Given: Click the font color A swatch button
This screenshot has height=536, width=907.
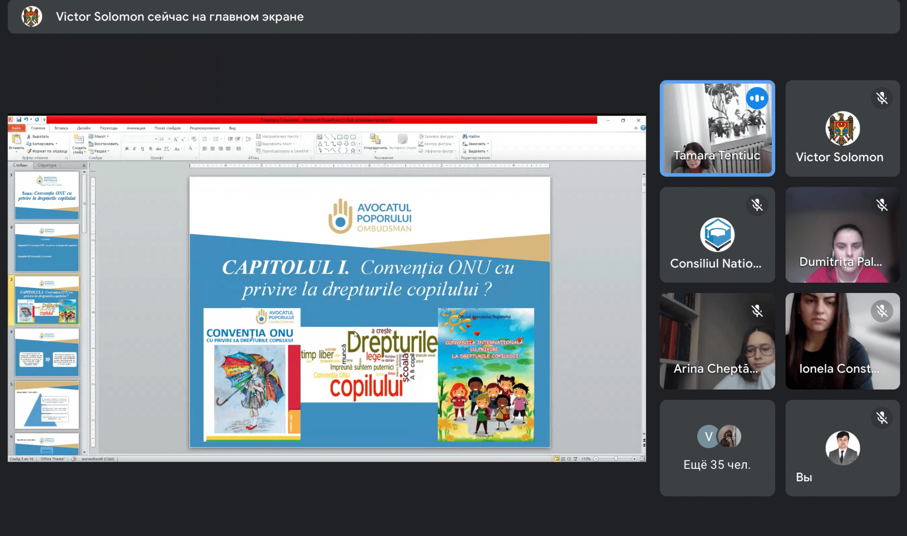Looking at the screenshot, I should [x=191, y=149].
